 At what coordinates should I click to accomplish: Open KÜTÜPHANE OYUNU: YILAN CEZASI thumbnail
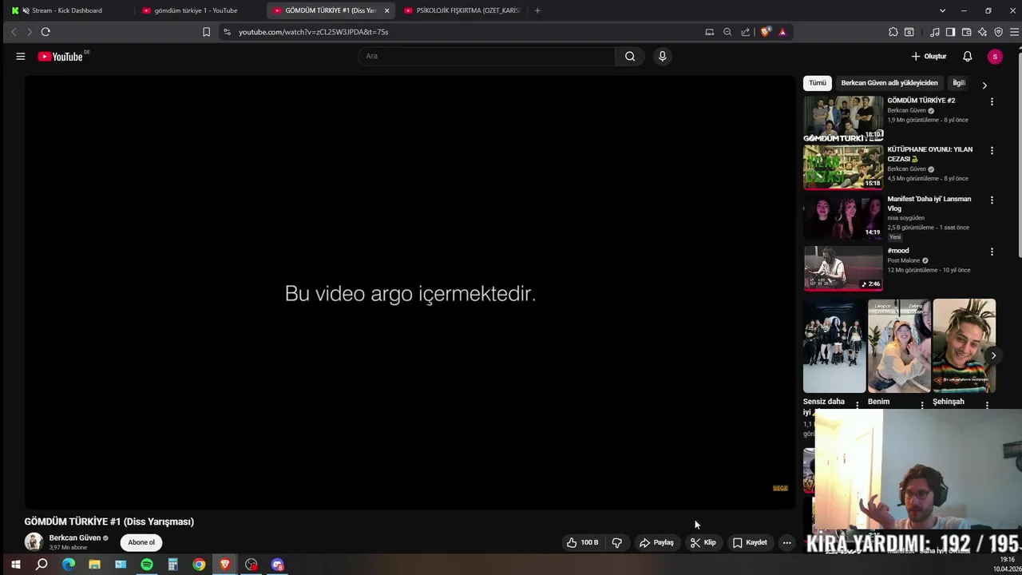(x=843, y=167)
